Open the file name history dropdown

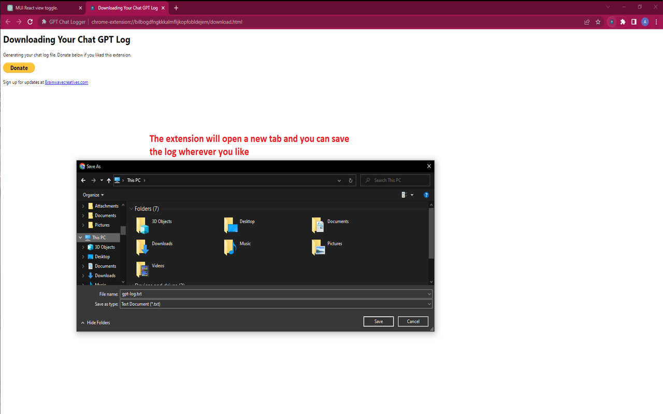[x=428, y=293]
